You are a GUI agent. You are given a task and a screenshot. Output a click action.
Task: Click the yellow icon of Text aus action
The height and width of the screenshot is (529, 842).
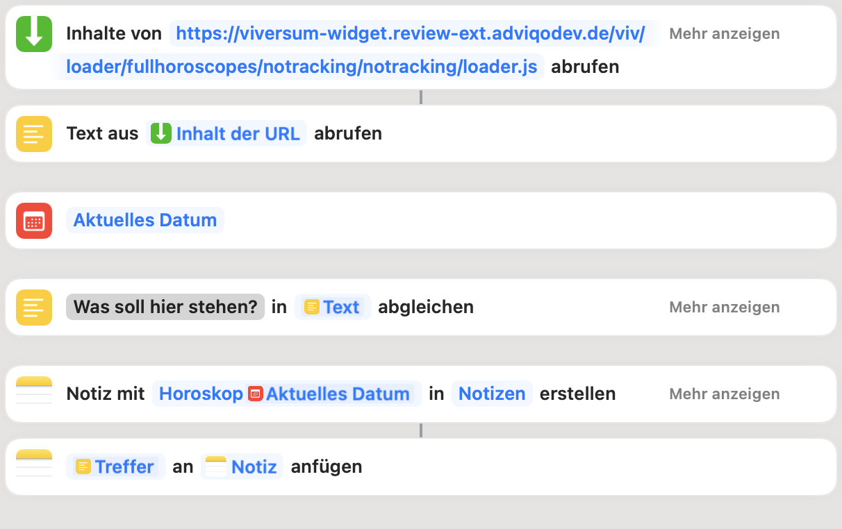[x=34, y=134]
